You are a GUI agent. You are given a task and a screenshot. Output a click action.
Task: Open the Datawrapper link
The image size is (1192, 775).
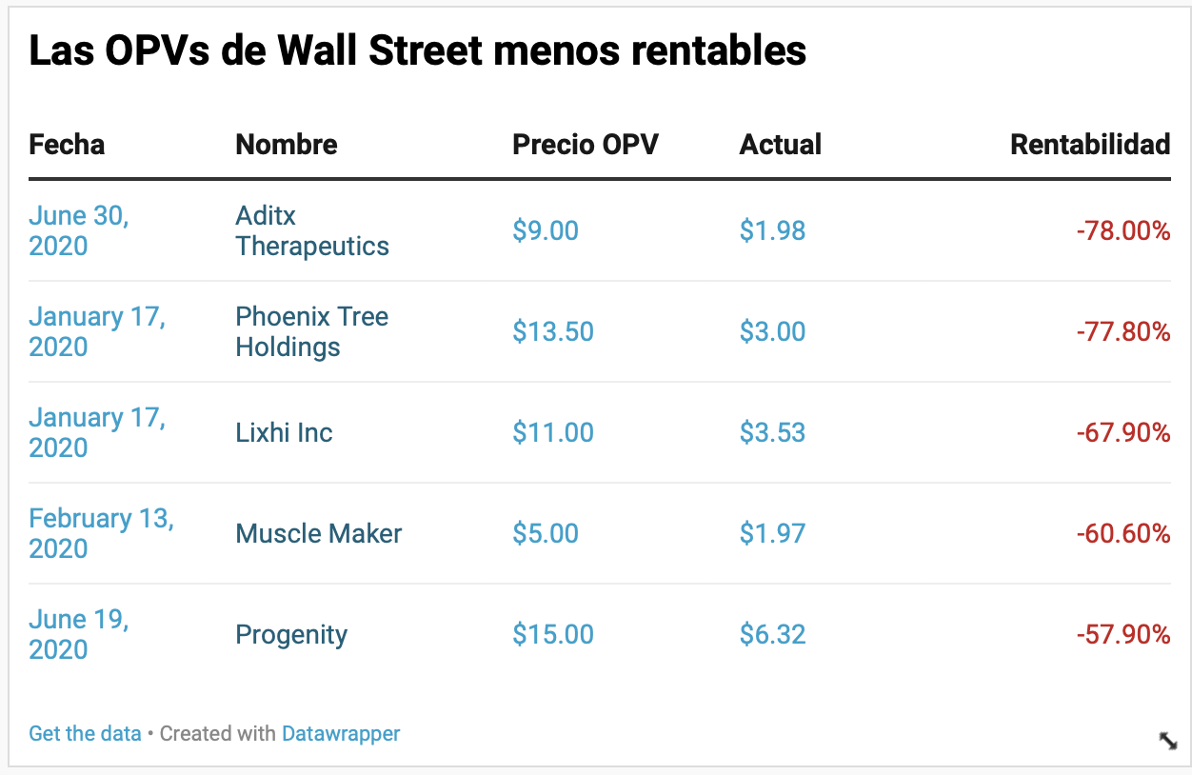341,734
